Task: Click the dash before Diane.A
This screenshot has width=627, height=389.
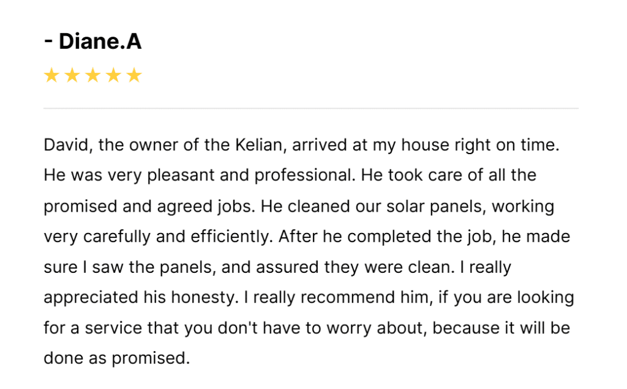Action: point(48,42)
